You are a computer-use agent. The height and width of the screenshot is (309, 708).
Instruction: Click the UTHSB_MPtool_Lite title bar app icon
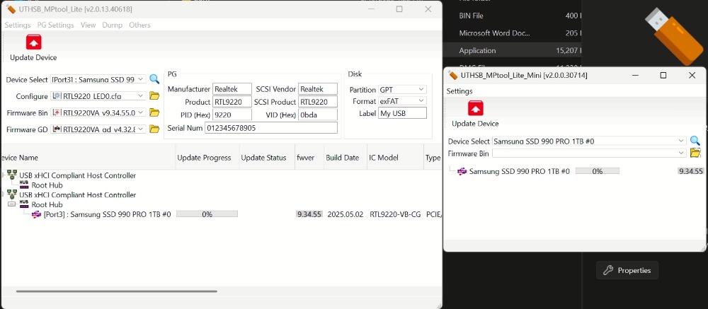[x=11, y=9]
